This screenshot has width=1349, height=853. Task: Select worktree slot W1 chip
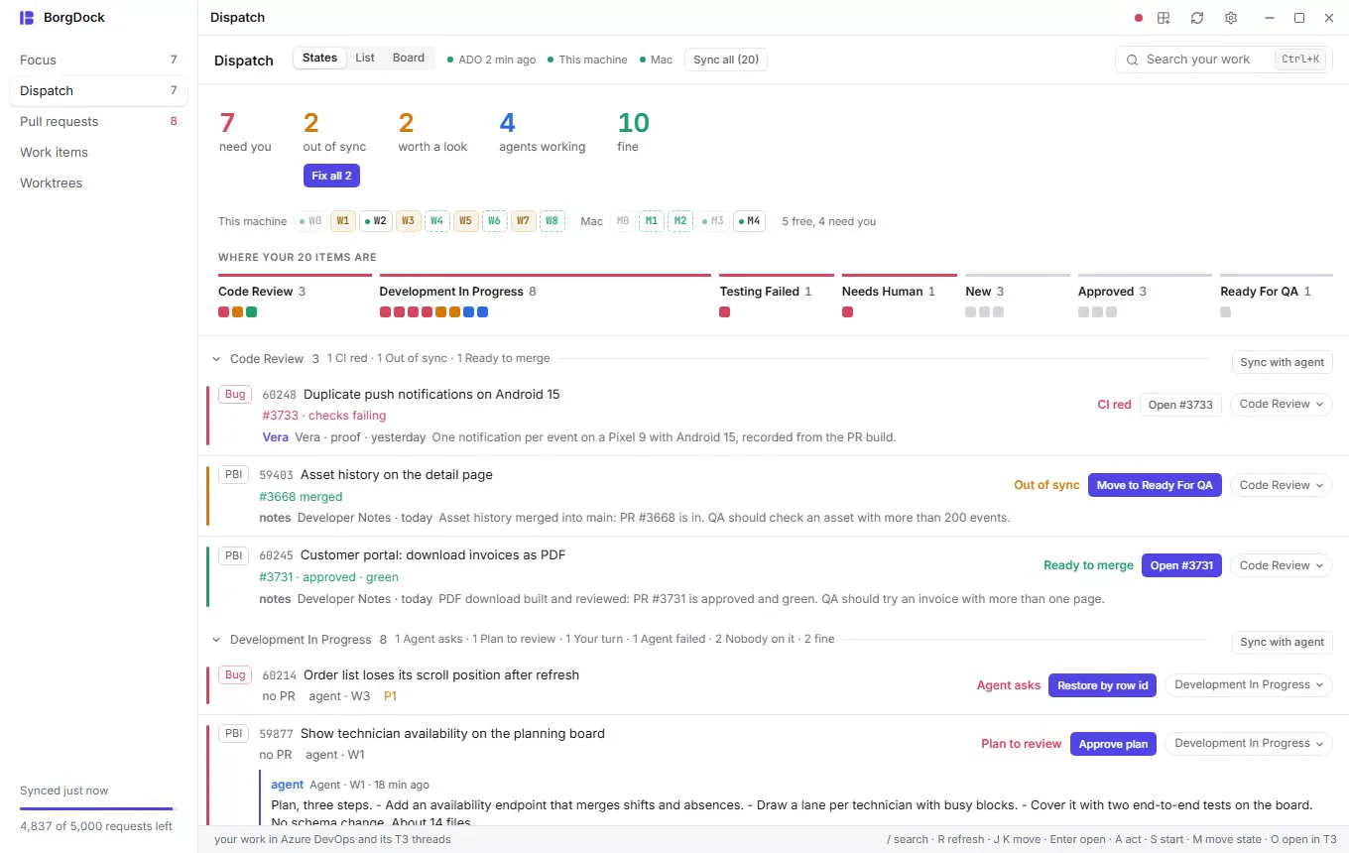click(x=342, y=221)
